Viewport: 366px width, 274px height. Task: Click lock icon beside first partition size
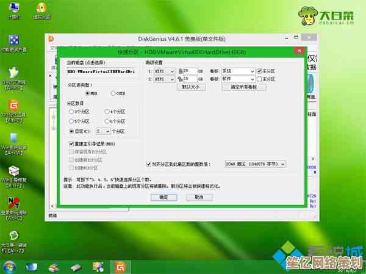[180, 71]
